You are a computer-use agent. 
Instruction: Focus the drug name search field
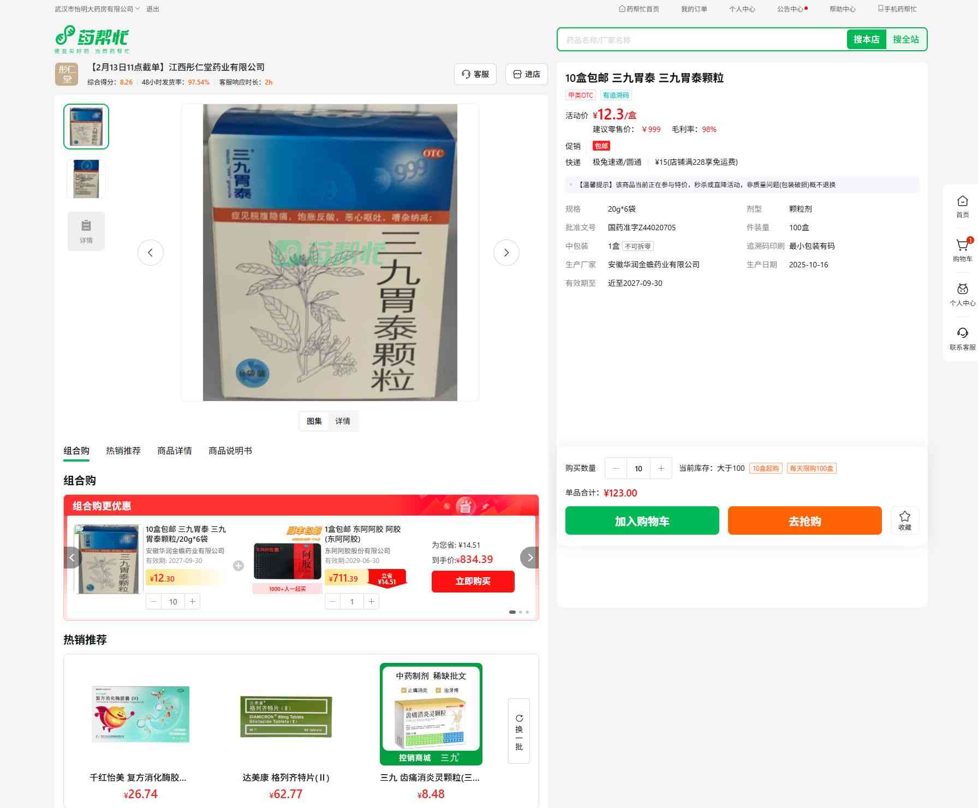(701, 40)
